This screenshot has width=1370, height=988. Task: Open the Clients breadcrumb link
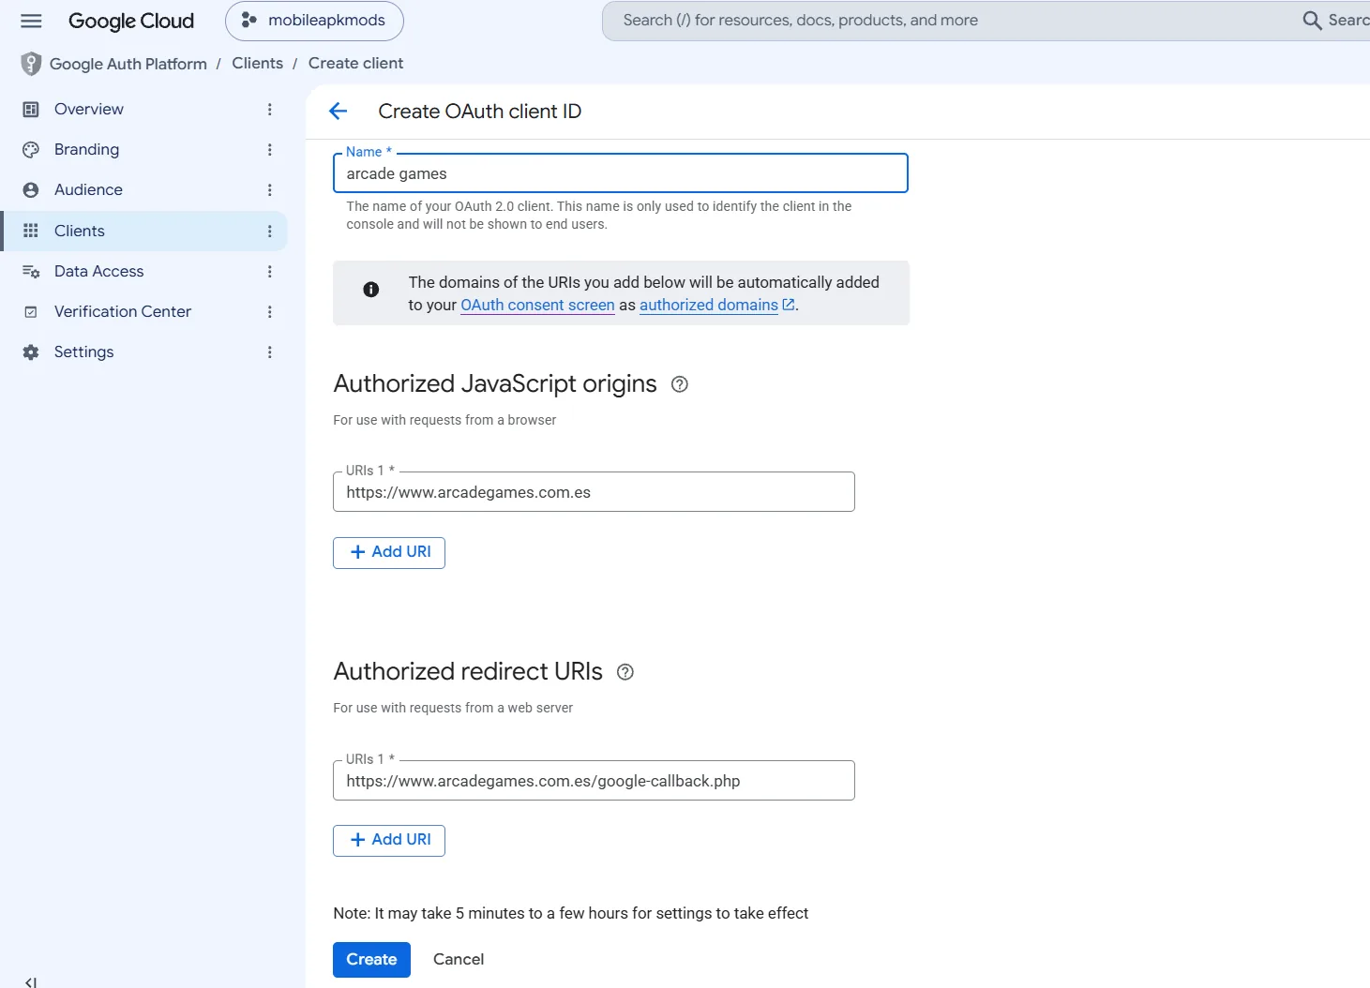[258, 63]
